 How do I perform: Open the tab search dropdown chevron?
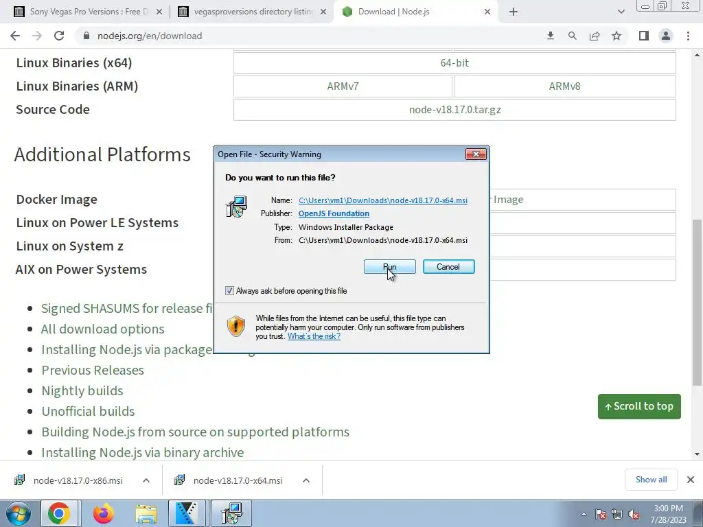tap(621, 12)
